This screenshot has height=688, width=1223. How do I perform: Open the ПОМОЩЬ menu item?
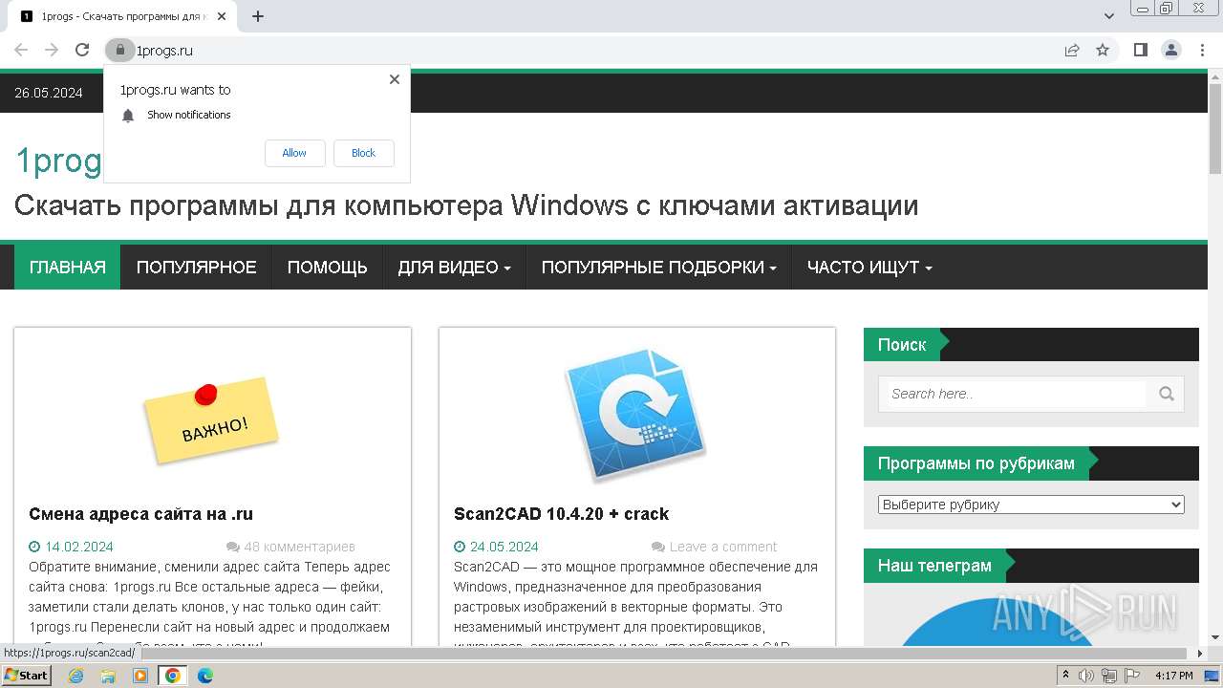[328, 268]
